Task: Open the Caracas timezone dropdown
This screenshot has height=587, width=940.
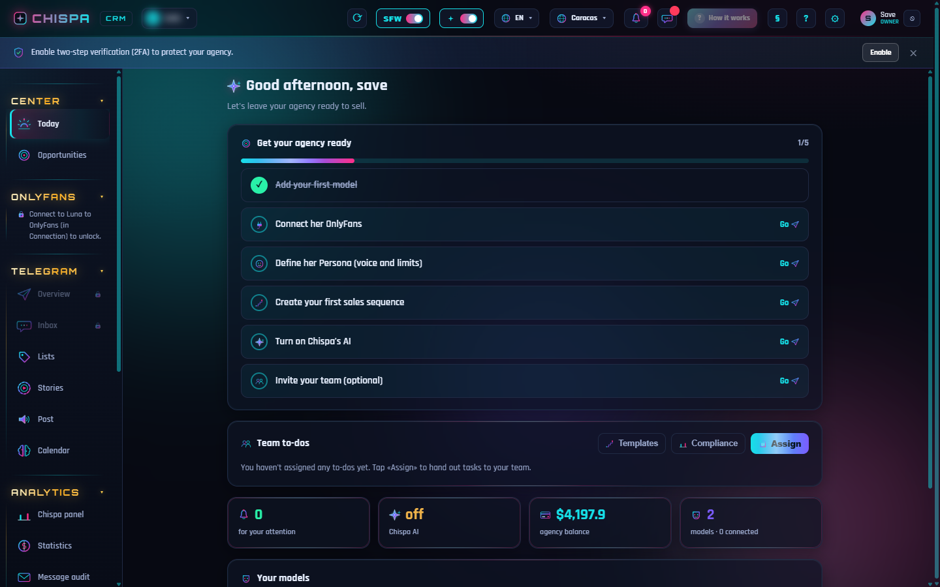Action: [x=581, y=18]
